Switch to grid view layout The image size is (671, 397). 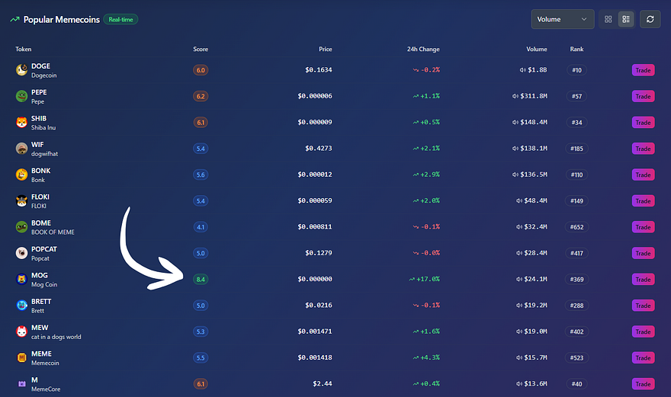(x=608, y=19)
